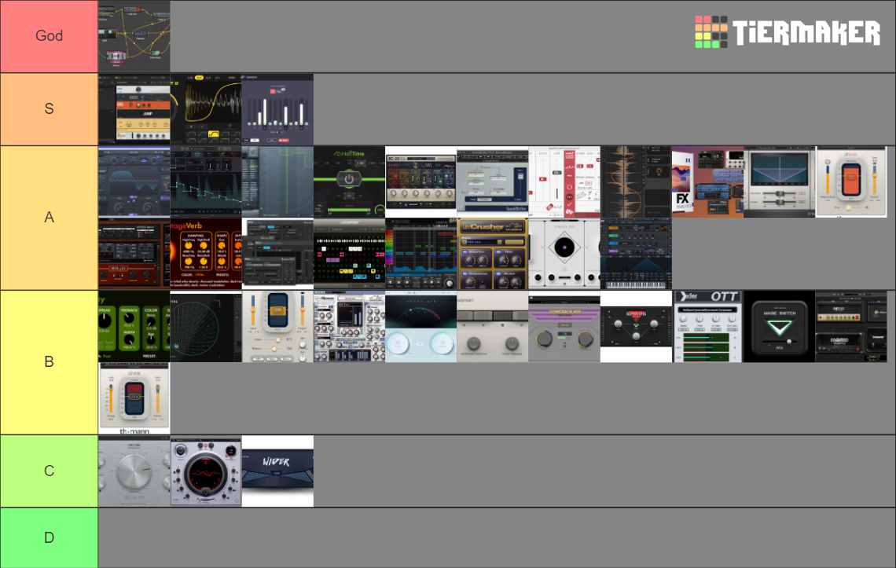The height and width of the screenshot is (568, 896).
Task: Select the HalfTime plugin thumbnail in A tier
Action: tap(349, 181)
